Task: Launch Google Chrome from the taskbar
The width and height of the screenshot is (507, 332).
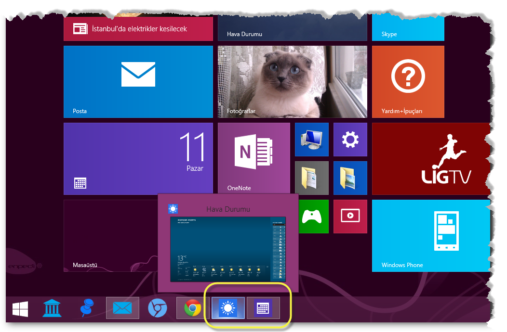Action: pos(192,308)
